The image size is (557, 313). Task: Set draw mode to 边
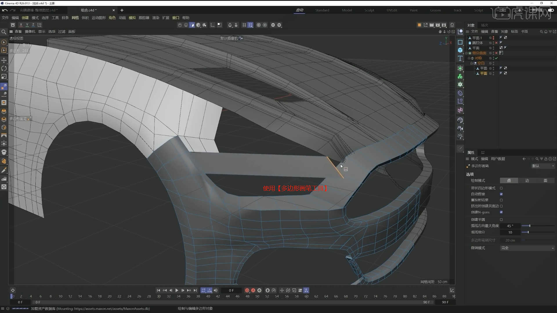pos(527,181)
